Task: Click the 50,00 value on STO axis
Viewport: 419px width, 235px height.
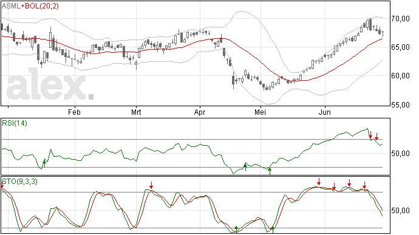Action: [400, 211]
